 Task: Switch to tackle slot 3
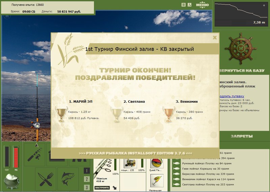pos(87,187)
